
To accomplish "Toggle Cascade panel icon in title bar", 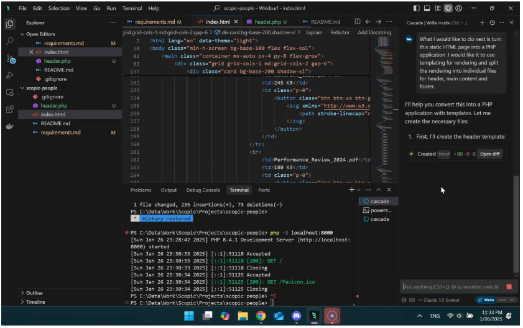I will 448,8.
